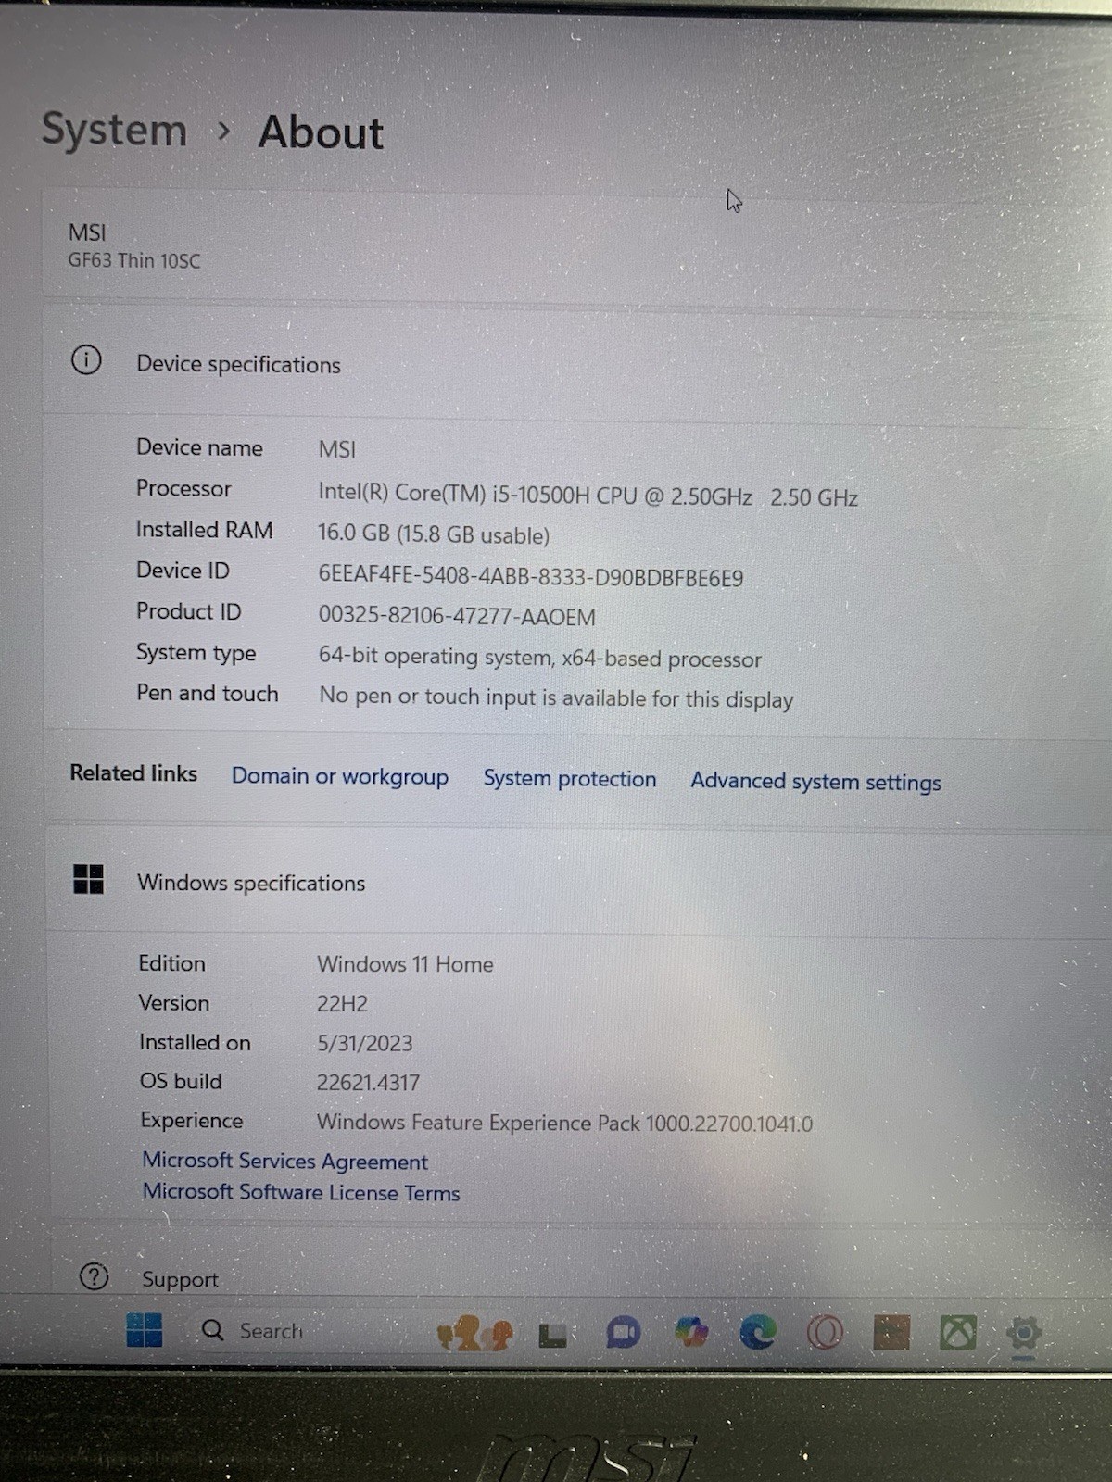The image size is (1112, 1482).
Task: Open Microsoft Copilot from taskbar
Action: tap(691, 1333)
